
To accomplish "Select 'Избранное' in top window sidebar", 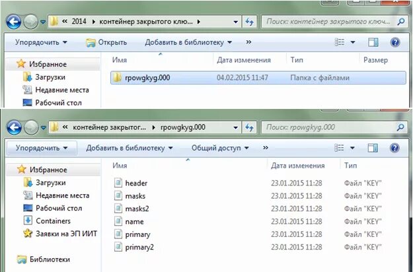I will coord(48,64).
